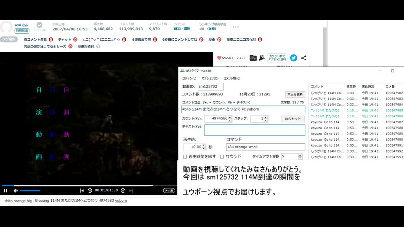Increase the 再生時 seconds with up arrow
404x227 pixels.
(x=204, y=145)
